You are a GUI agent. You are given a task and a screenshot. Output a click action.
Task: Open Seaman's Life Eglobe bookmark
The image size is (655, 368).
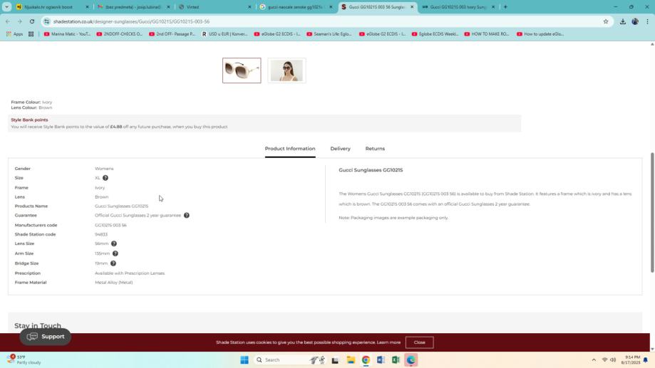tap(329, 33)
